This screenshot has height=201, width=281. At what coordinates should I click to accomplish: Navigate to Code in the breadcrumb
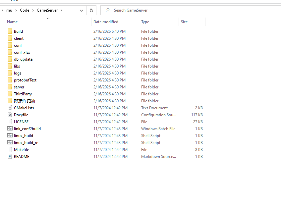pos(25,10)
